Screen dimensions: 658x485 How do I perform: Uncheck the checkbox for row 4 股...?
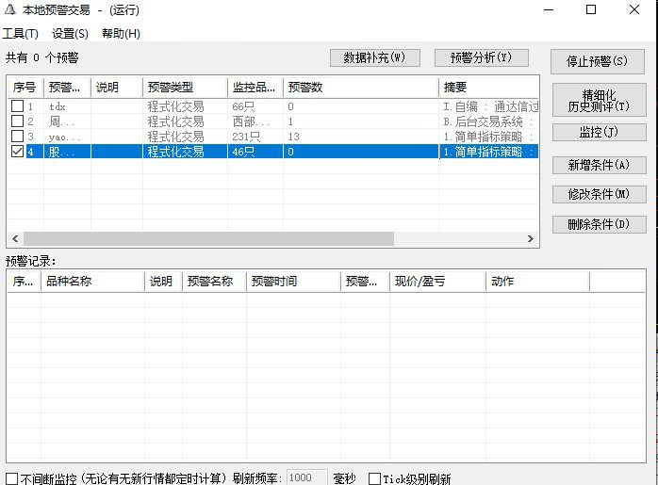[x=17, y=152]
